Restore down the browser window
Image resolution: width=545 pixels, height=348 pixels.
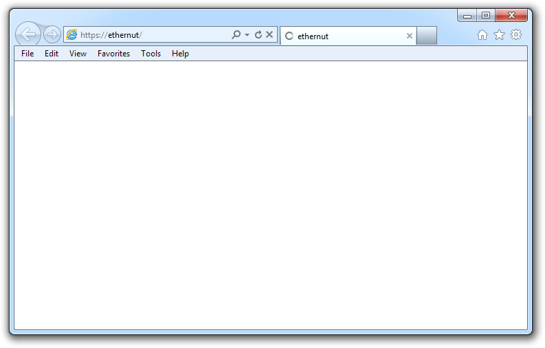[486, 16]
